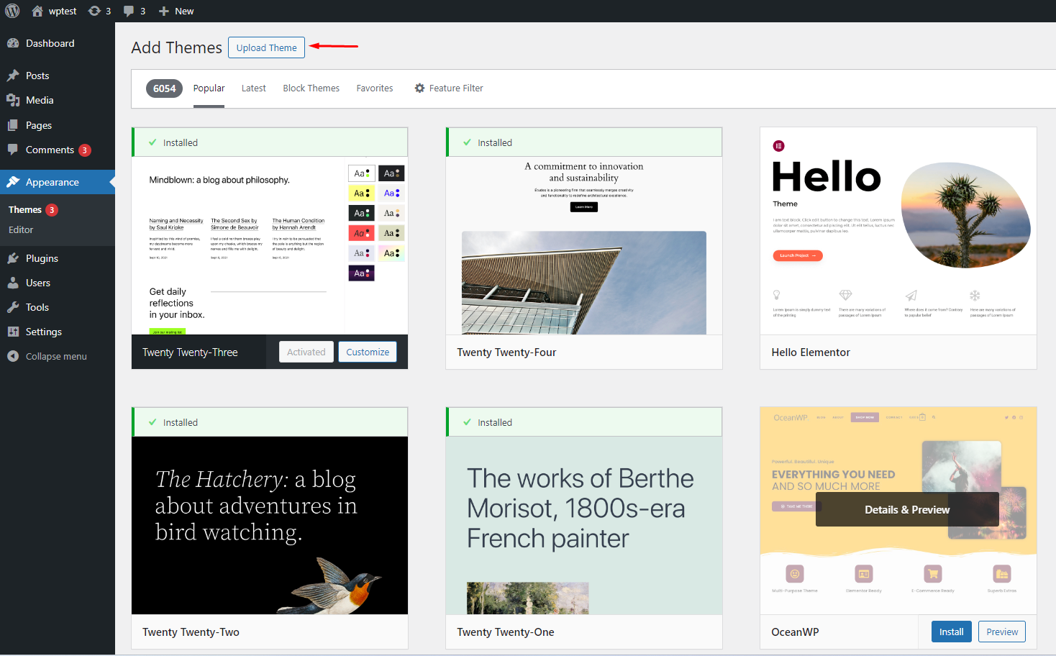Open Twenty Twenty-One theme thumbnail
This screenshot has height=656, width=1056.
584,525
